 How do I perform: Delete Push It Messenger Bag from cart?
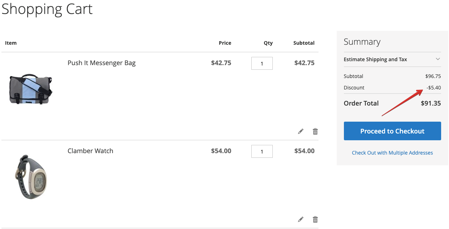pos(315,131)
